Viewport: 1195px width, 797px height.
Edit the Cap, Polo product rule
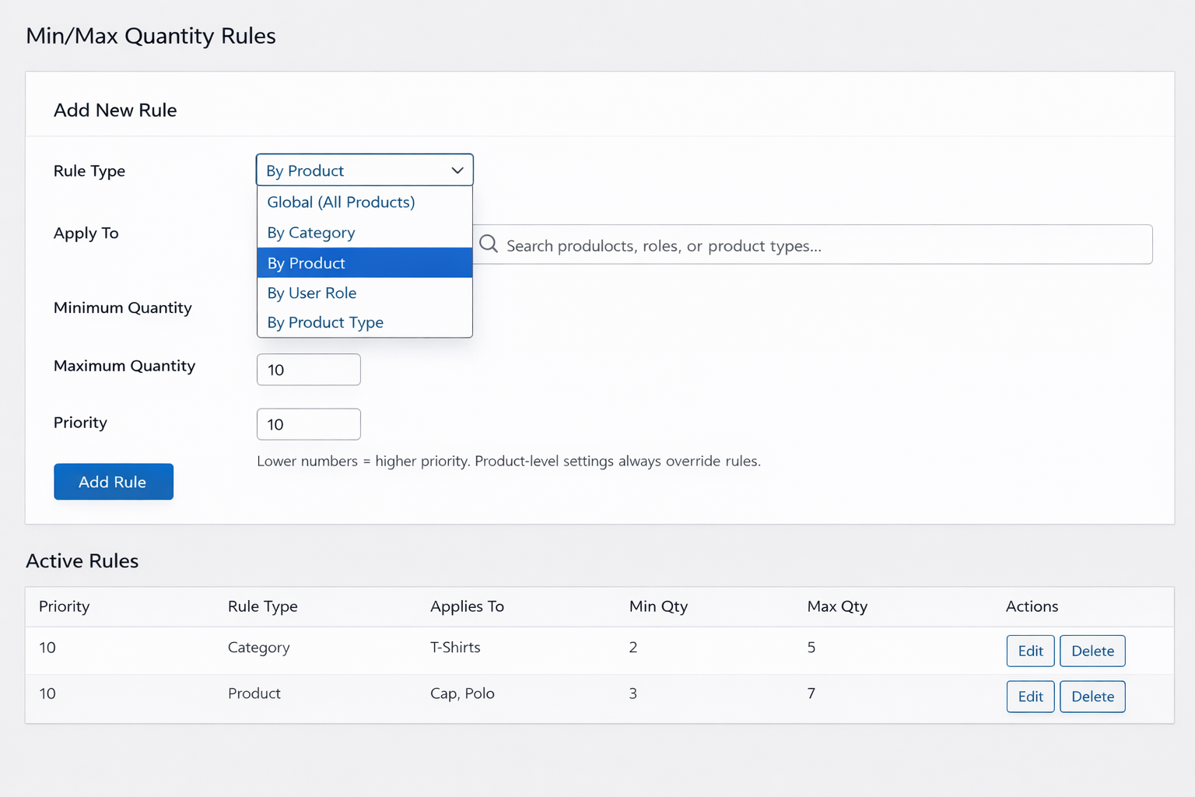1030,697
